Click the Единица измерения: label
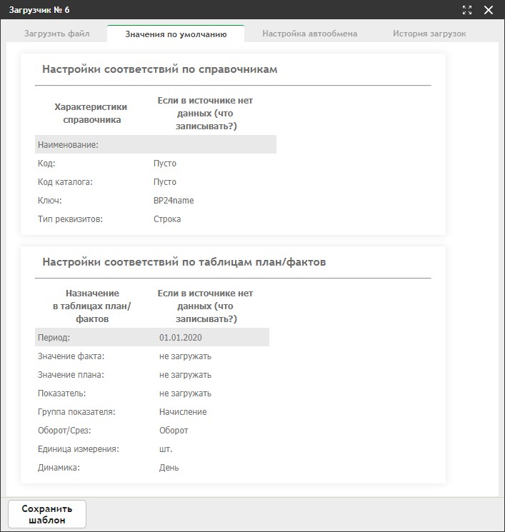This screenshot has height=532, width=505. 79,449
